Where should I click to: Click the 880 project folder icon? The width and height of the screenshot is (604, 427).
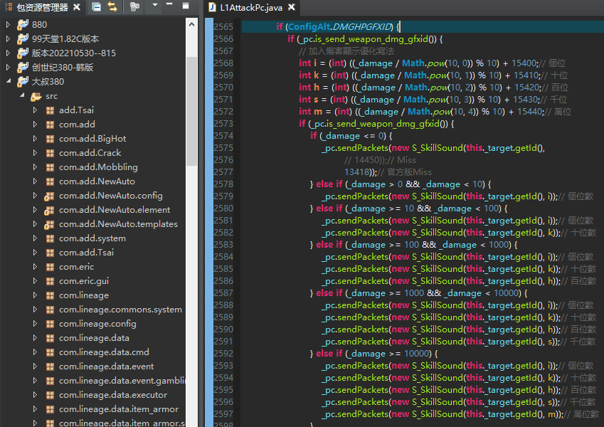pyautogui.click(x=23, y=24)
